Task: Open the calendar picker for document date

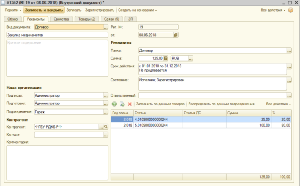Action: coord(176,35)
